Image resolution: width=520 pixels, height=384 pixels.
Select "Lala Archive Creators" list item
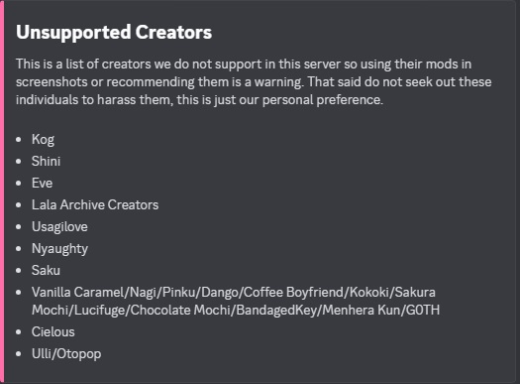(x=95, y=205)
